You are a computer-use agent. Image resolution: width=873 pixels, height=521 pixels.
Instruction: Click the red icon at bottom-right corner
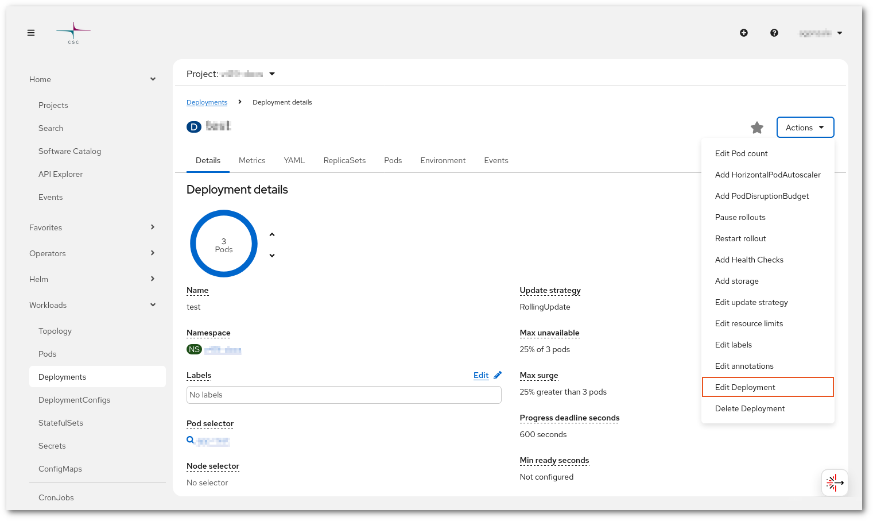point(834,483)
